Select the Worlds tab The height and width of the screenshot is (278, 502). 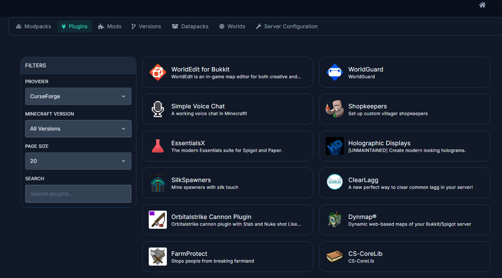(232, 26)
